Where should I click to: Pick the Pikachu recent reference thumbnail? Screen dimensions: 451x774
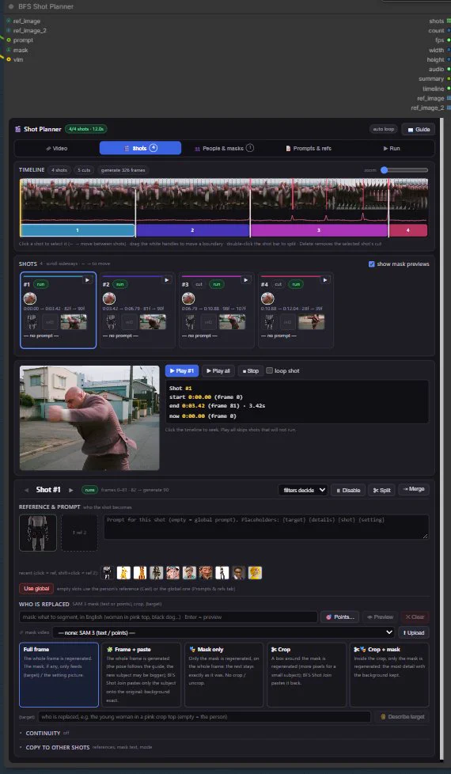click(x=123, y=573)
